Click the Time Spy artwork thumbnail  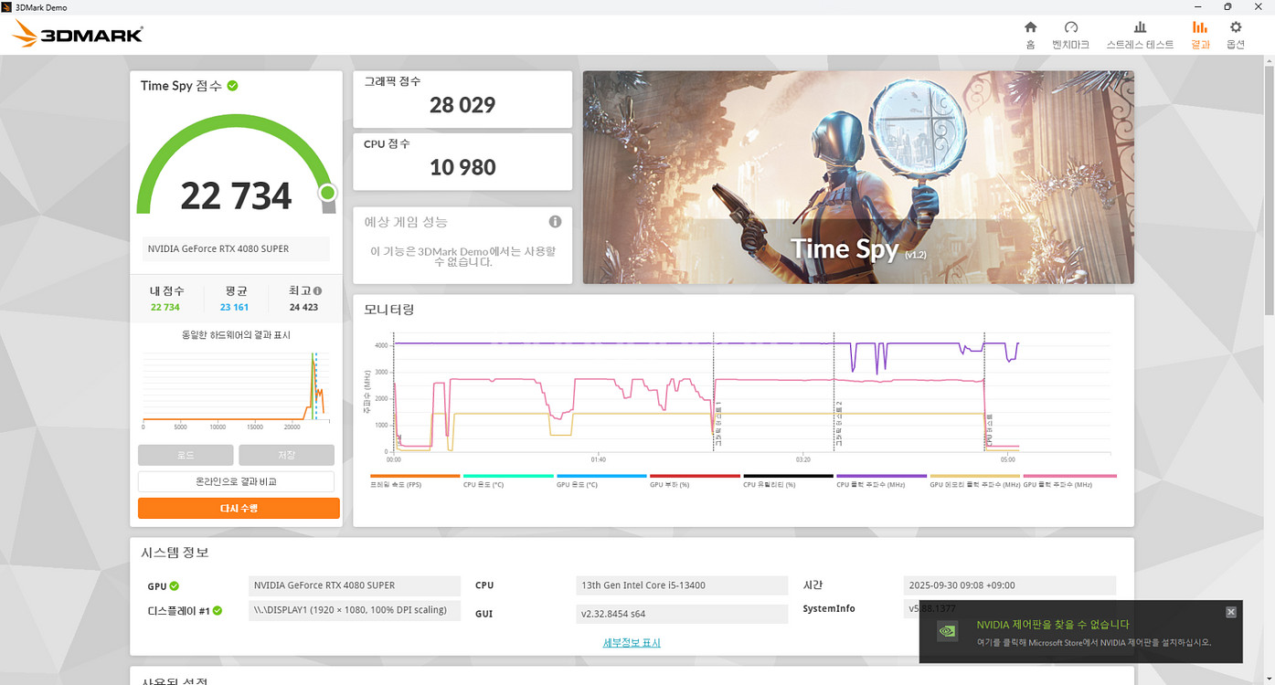point(858,177)
